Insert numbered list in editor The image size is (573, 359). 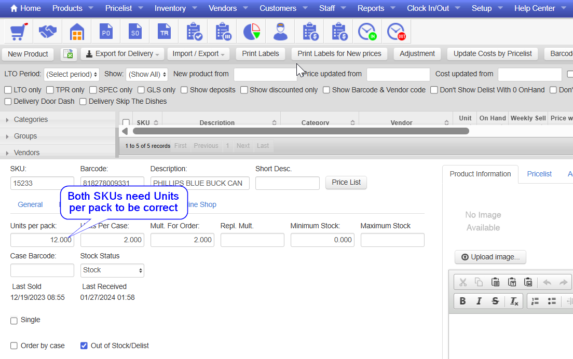535,301
